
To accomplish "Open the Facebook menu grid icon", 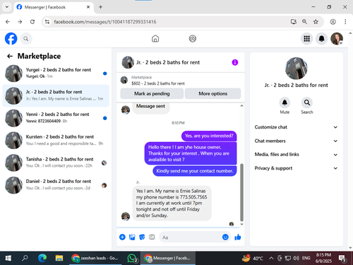I will 306,39.
